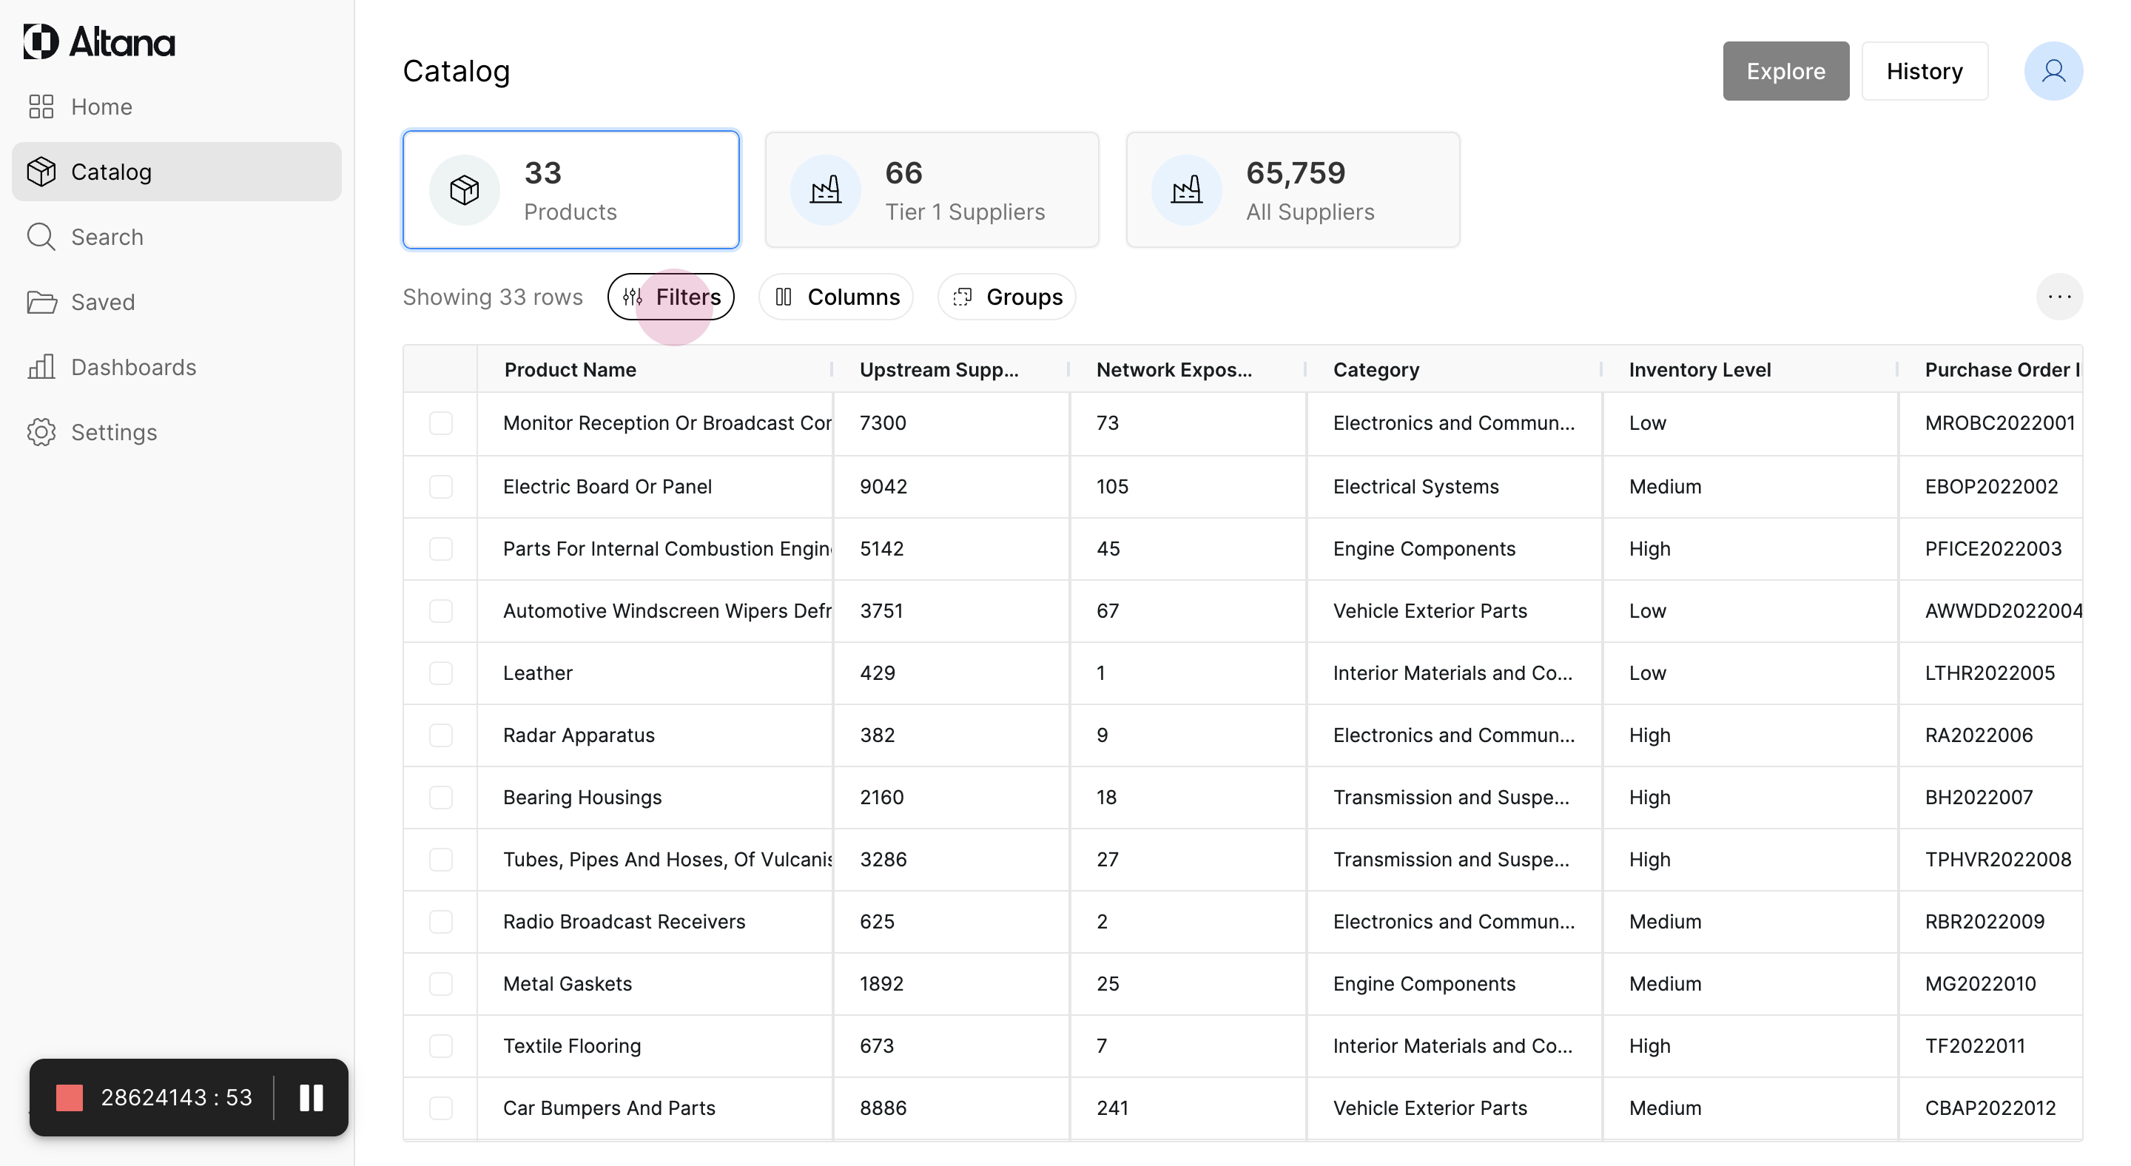This screenshot has width=2131, height=1166.
Task: Check the Metal Gaskets row checkbox
Action: point(441,984)
